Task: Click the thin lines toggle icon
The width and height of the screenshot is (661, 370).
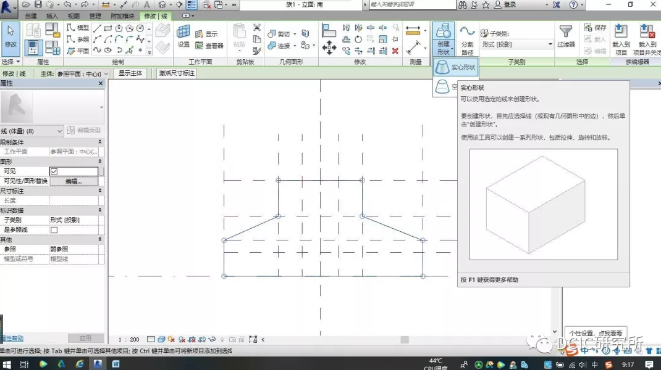Action: click(x=192, y=5)
